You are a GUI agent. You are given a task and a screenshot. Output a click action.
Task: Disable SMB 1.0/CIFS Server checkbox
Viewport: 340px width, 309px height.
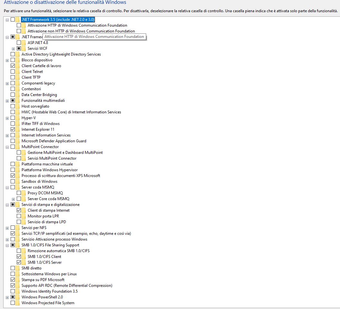click(x=19, y=262)
